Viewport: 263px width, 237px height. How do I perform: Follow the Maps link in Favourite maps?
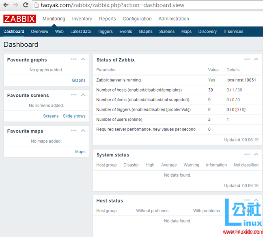[x=80, y=152]
